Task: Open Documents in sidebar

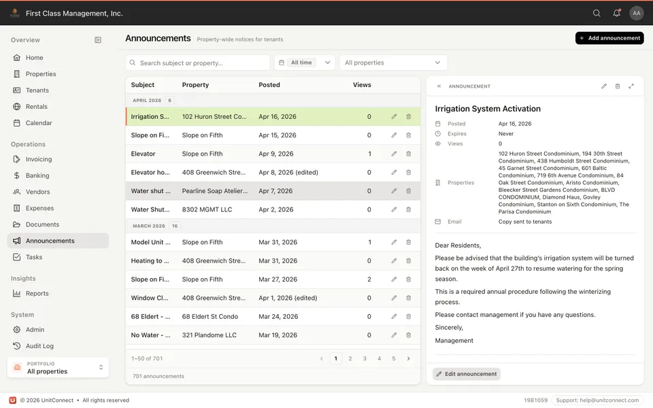Action: coord(58,224)
